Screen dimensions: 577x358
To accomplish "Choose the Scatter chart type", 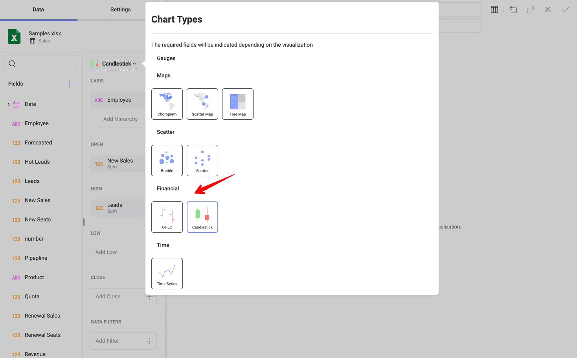I will pos(202,161).
